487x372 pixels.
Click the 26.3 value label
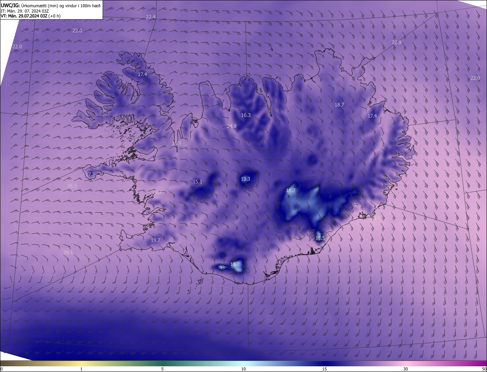(72, 186)
